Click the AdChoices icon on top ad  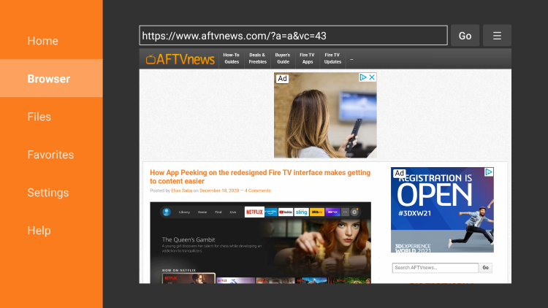[x=363, y=77]
